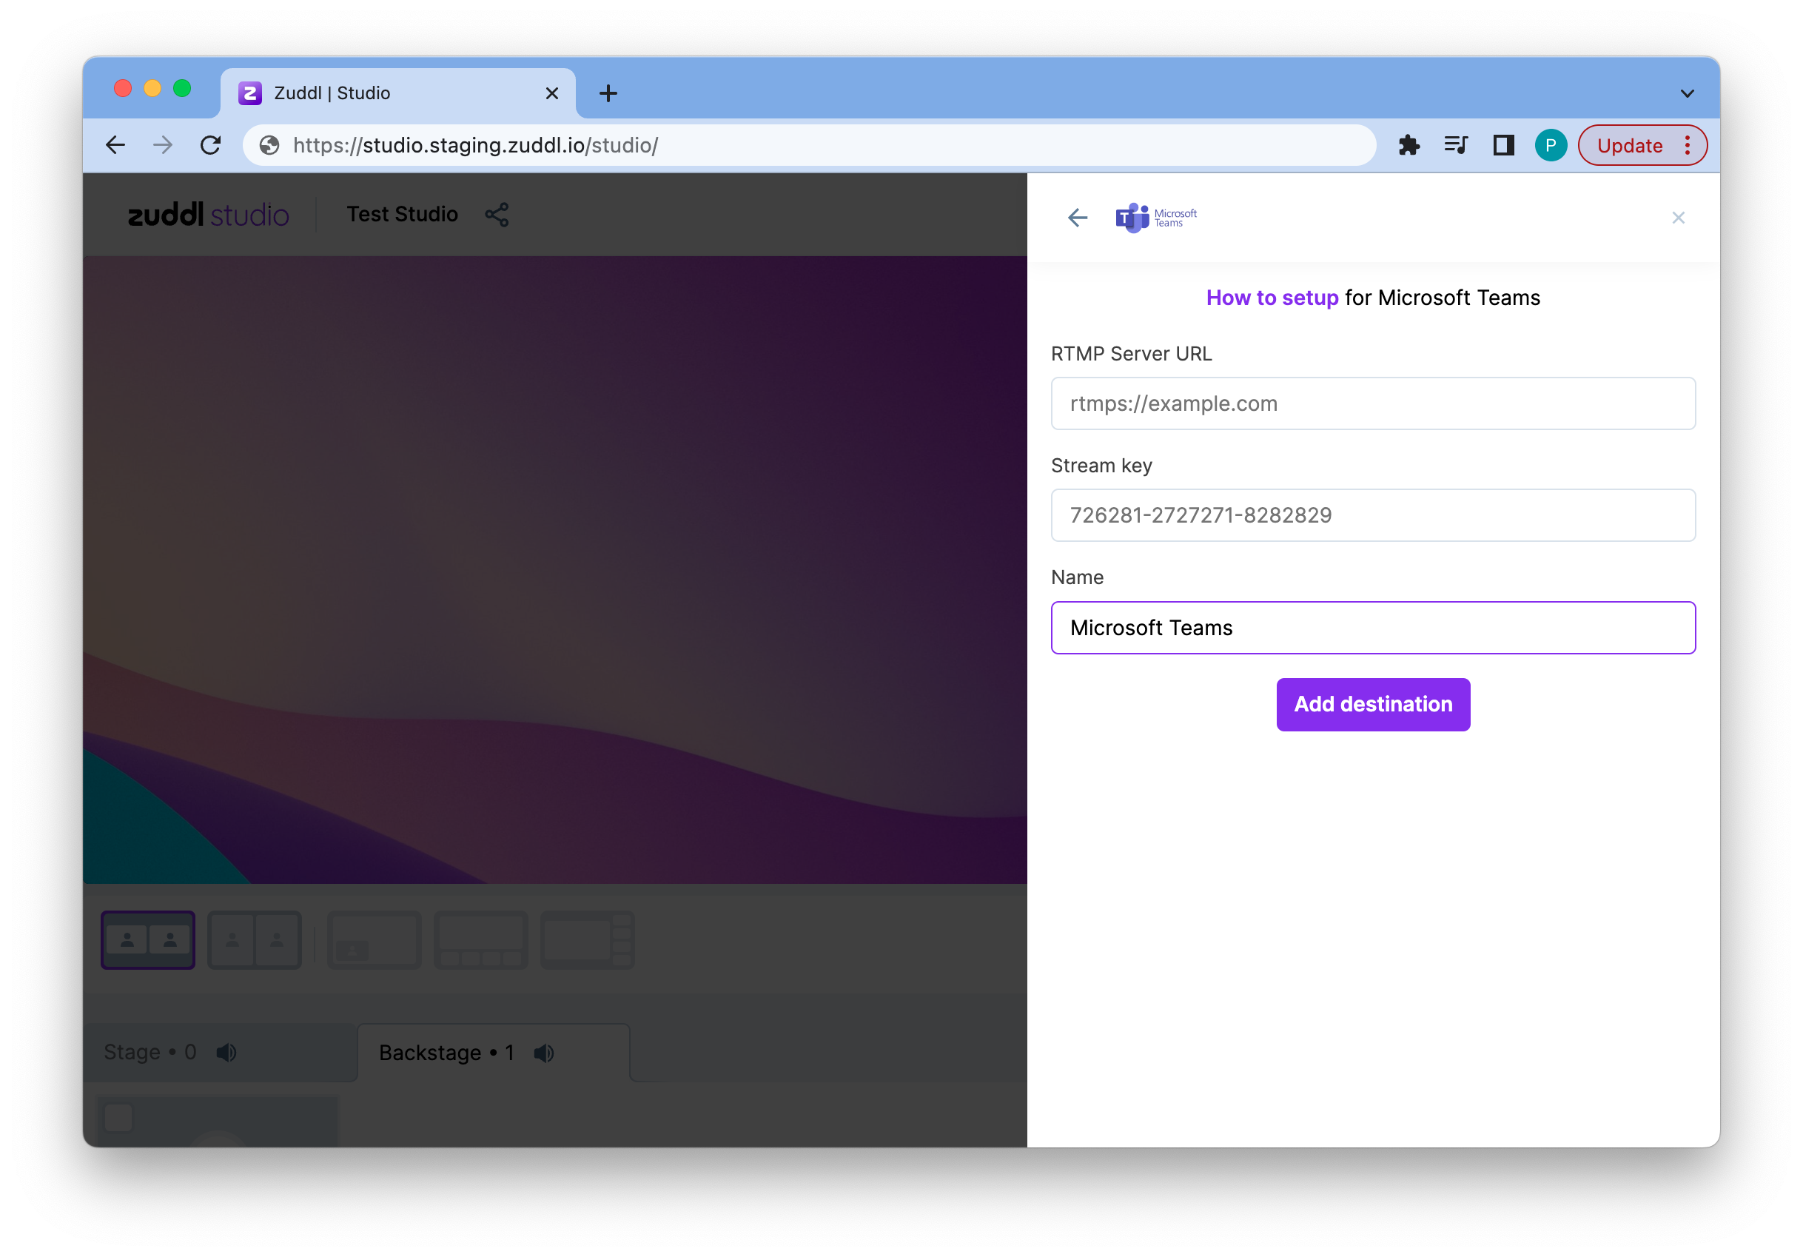Open the media control playlist icon
The height and width of the screenshot is (1257, 1803).
pyautogui.click(x=1456, y=145)
